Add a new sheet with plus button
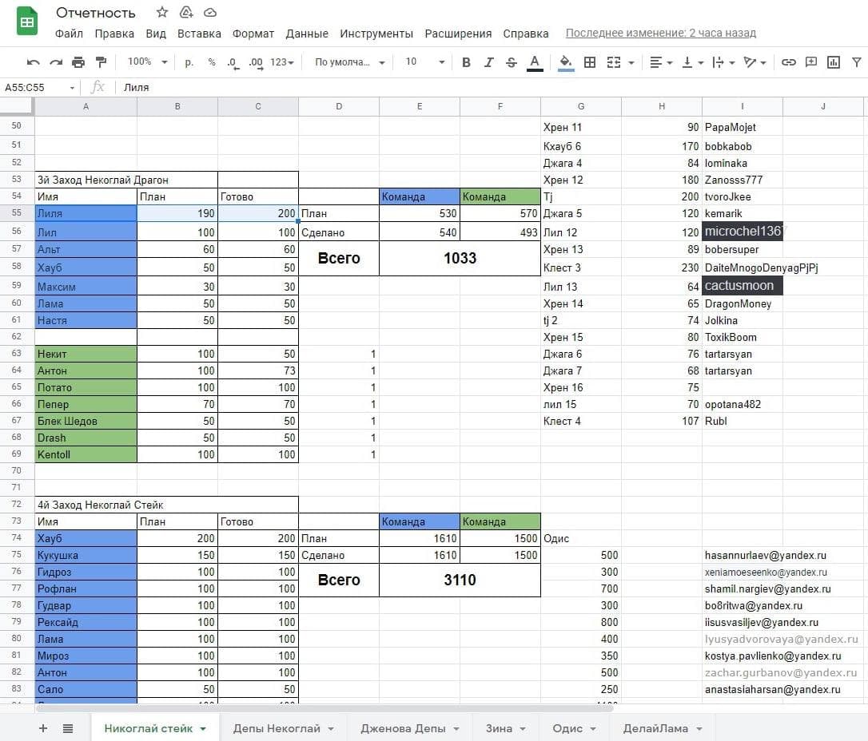The width and height of the screenshot is (868, 741). (43, 728)
